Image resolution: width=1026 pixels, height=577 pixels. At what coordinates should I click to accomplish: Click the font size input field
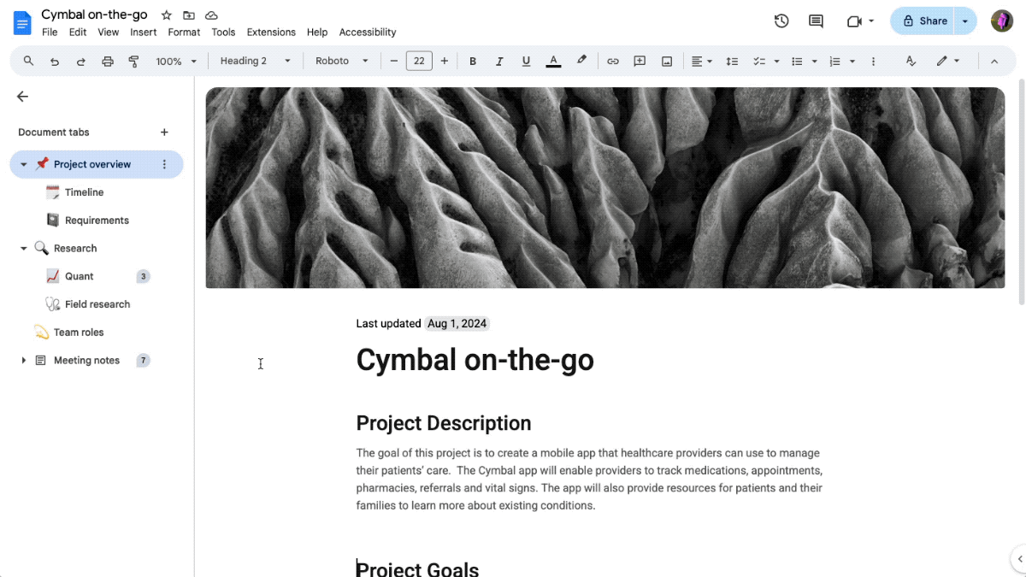tap(419, 61)
